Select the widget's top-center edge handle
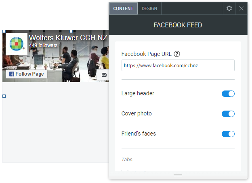This screenshot has height=183, width=252. [x=71, y=31]
